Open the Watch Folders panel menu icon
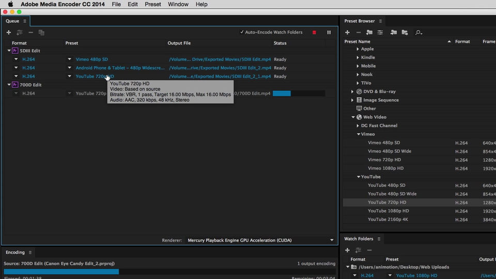The height and width of the screenshot is (279, 496). pyautogui.click(x=379, y=239)
